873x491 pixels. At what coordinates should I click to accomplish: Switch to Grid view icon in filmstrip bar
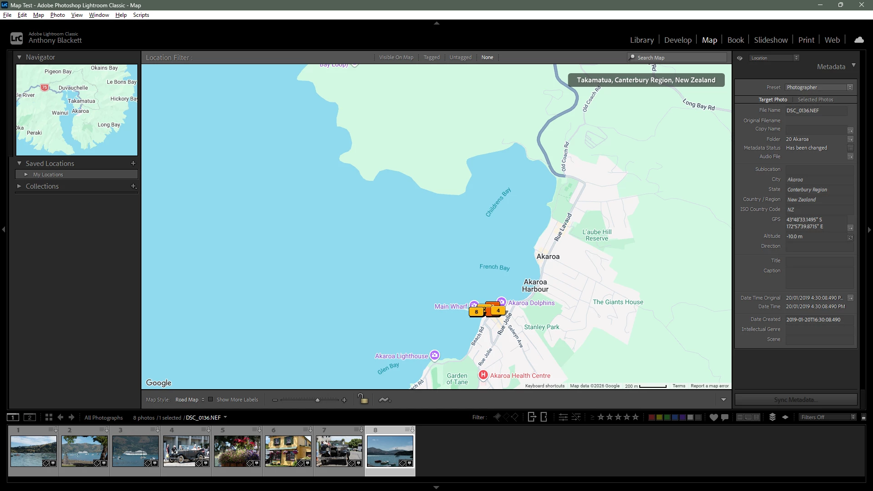[49, 417]
